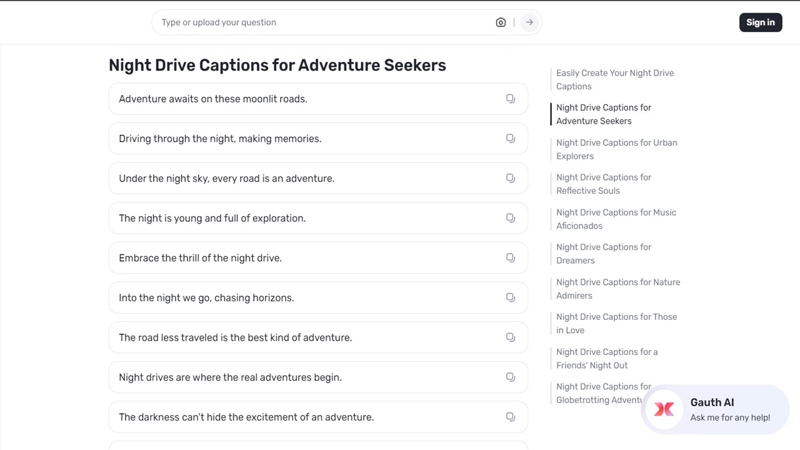Image resolution: width=800 pixels, height=450 pixels.
Task: Open Easily Create Your Night Drive Captions link
Action: pyautogui.click(x=614, y=79)
